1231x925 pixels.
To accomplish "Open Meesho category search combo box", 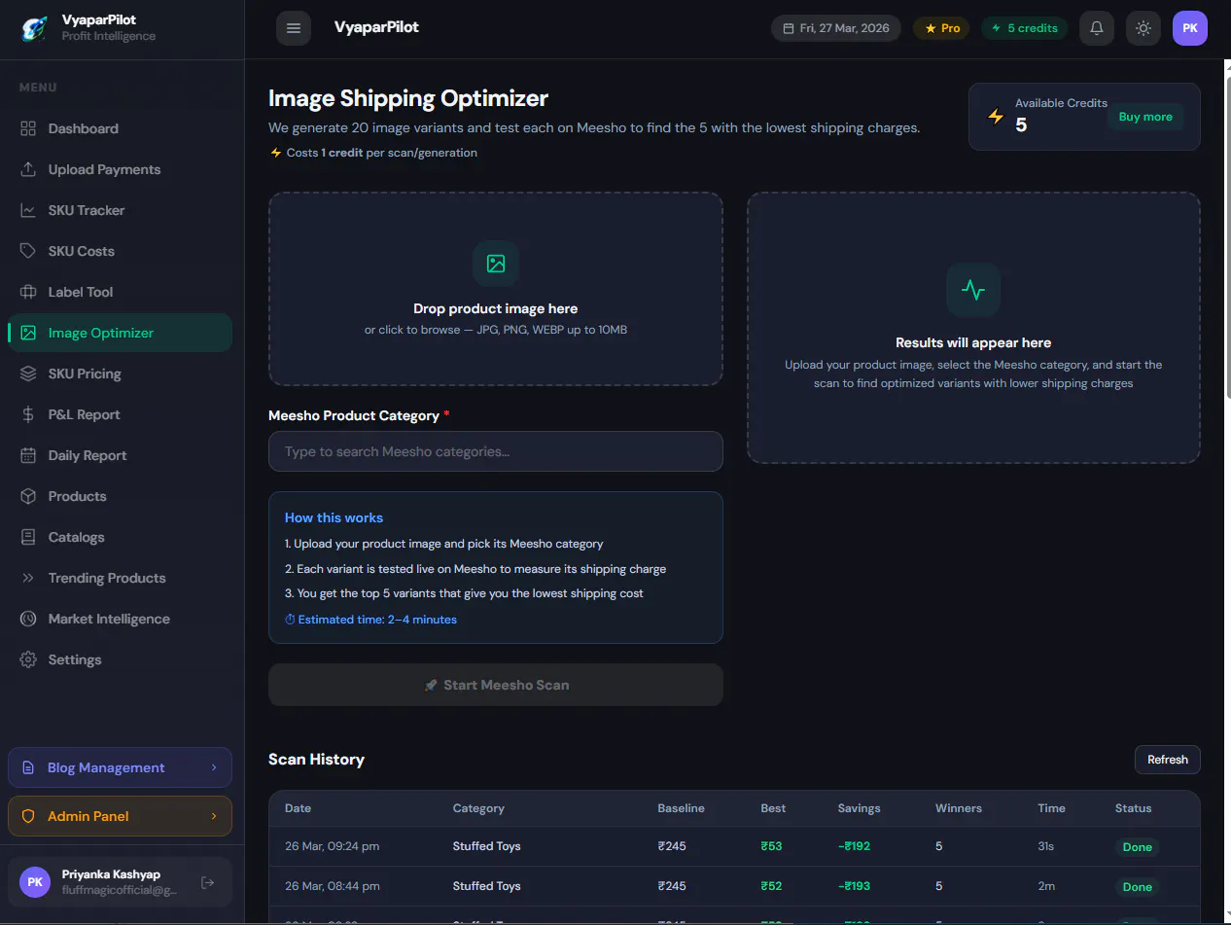I will [x=496, y=451].
